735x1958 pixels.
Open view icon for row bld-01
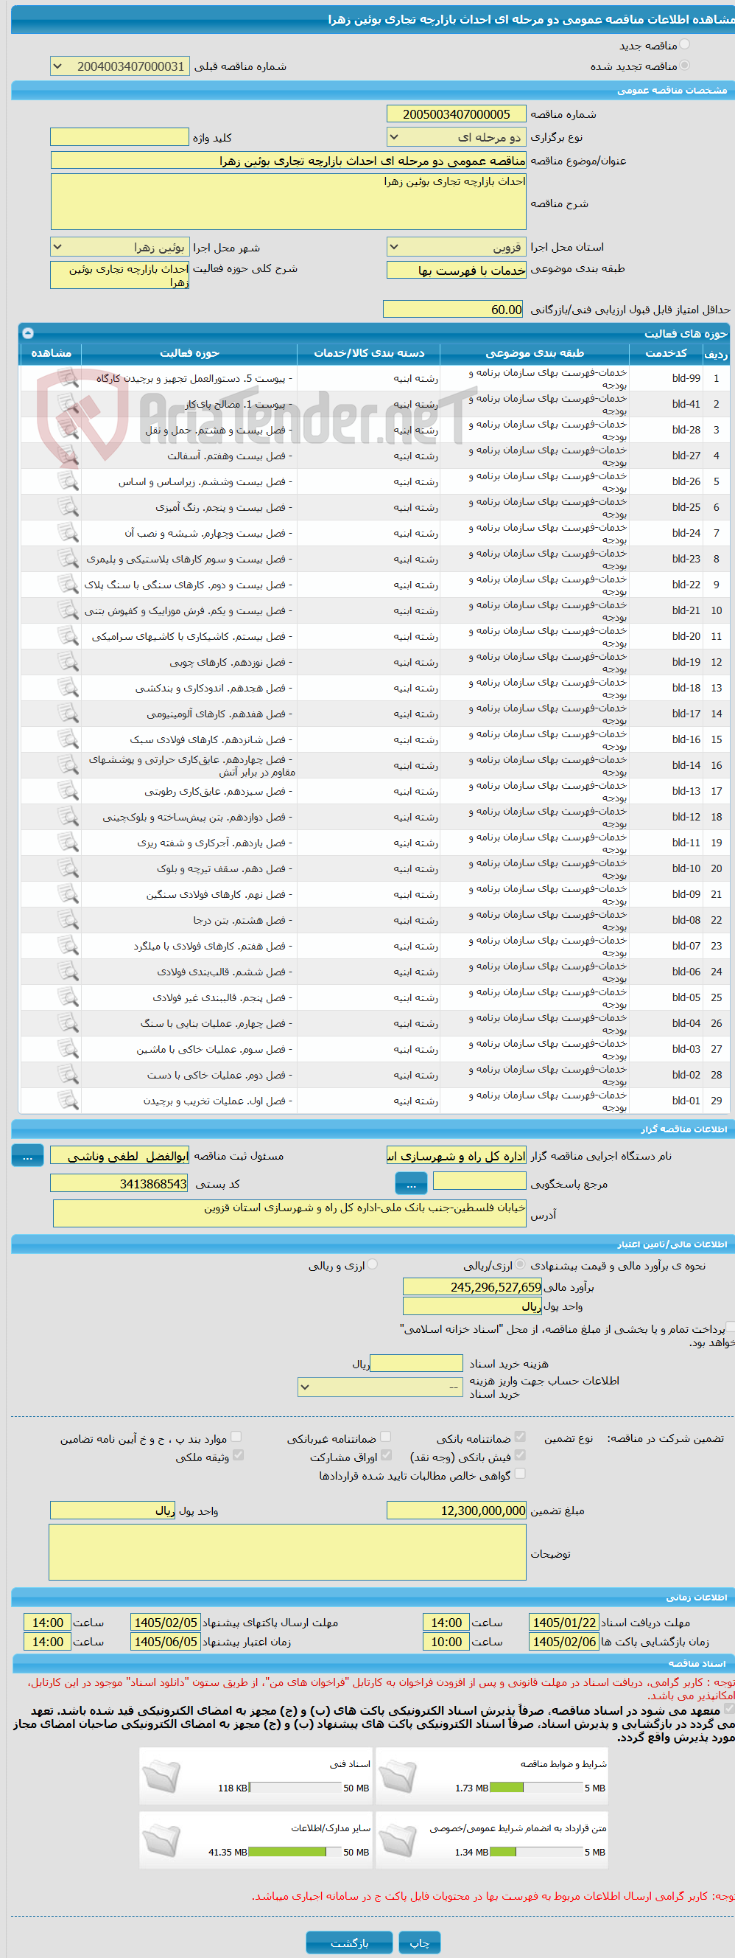point(68,1101)
